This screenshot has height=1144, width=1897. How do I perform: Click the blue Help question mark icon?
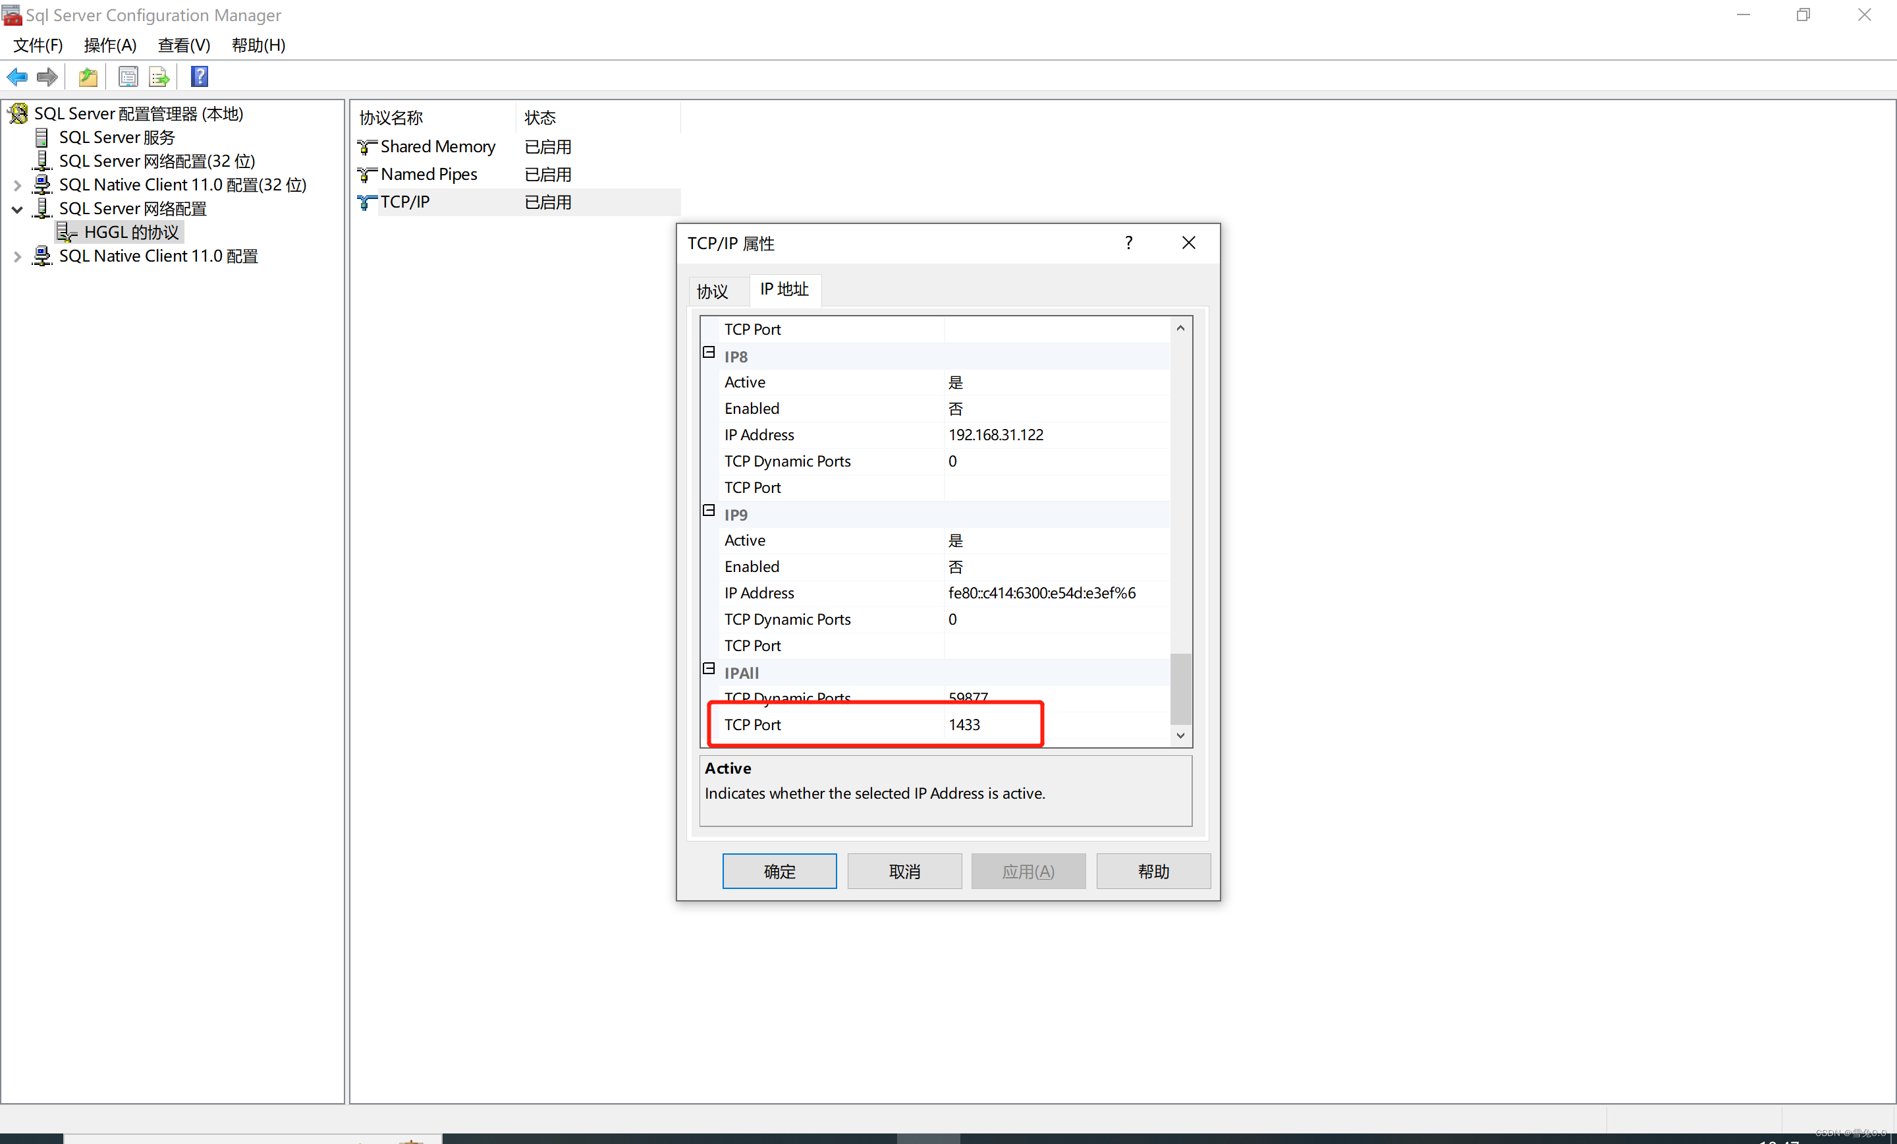[x=200, y=76]
